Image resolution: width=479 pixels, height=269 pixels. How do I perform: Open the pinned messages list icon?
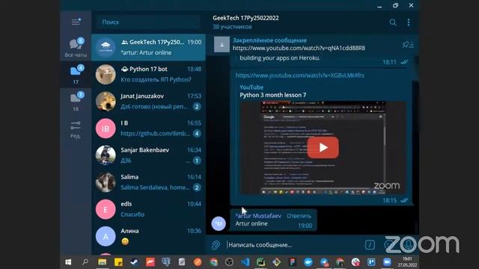point(408,45)
